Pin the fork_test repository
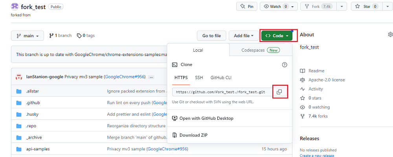393x157 pixels. [247, 7]
